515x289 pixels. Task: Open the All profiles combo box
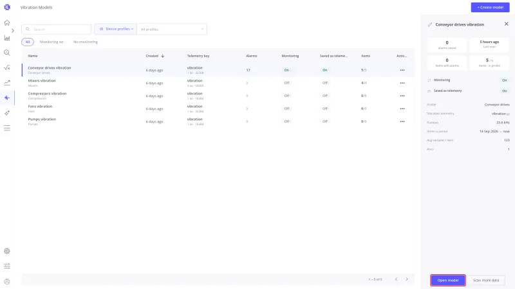click(x=172, y=29)
